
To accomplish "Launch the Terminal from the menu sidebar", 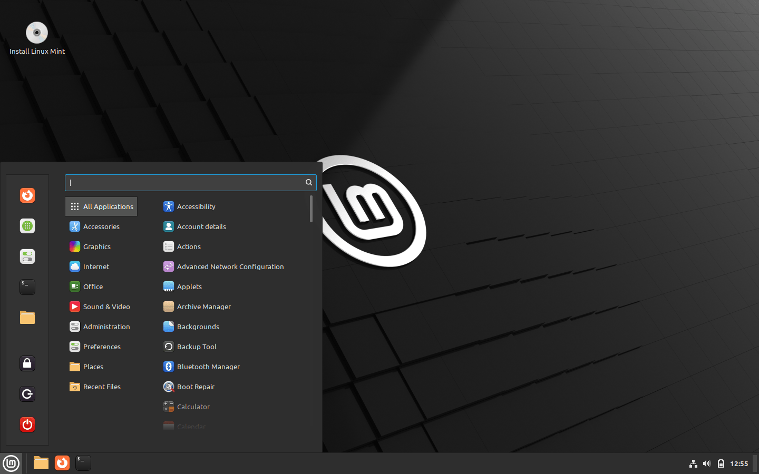I will point(27,287).
